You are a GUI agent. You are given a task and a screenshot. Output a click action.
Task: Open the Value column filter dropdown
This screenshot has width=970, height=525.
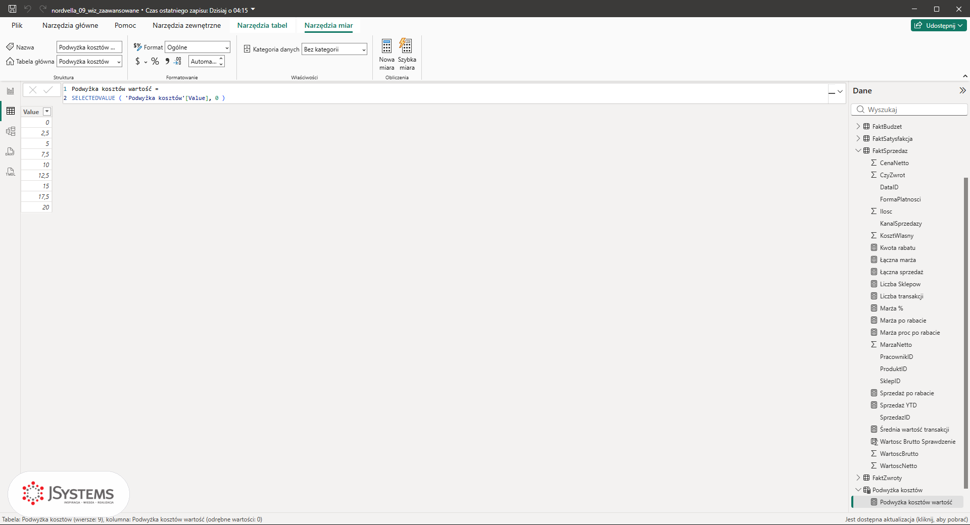coord(47,112)
